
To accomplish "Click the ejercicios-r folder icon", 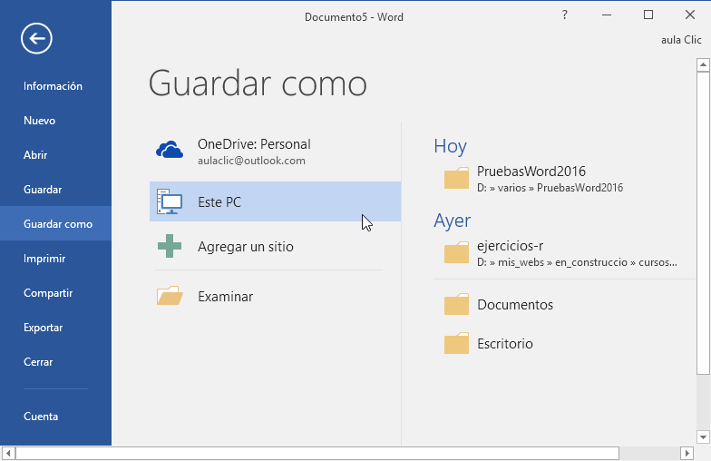I will click(456, 252).
